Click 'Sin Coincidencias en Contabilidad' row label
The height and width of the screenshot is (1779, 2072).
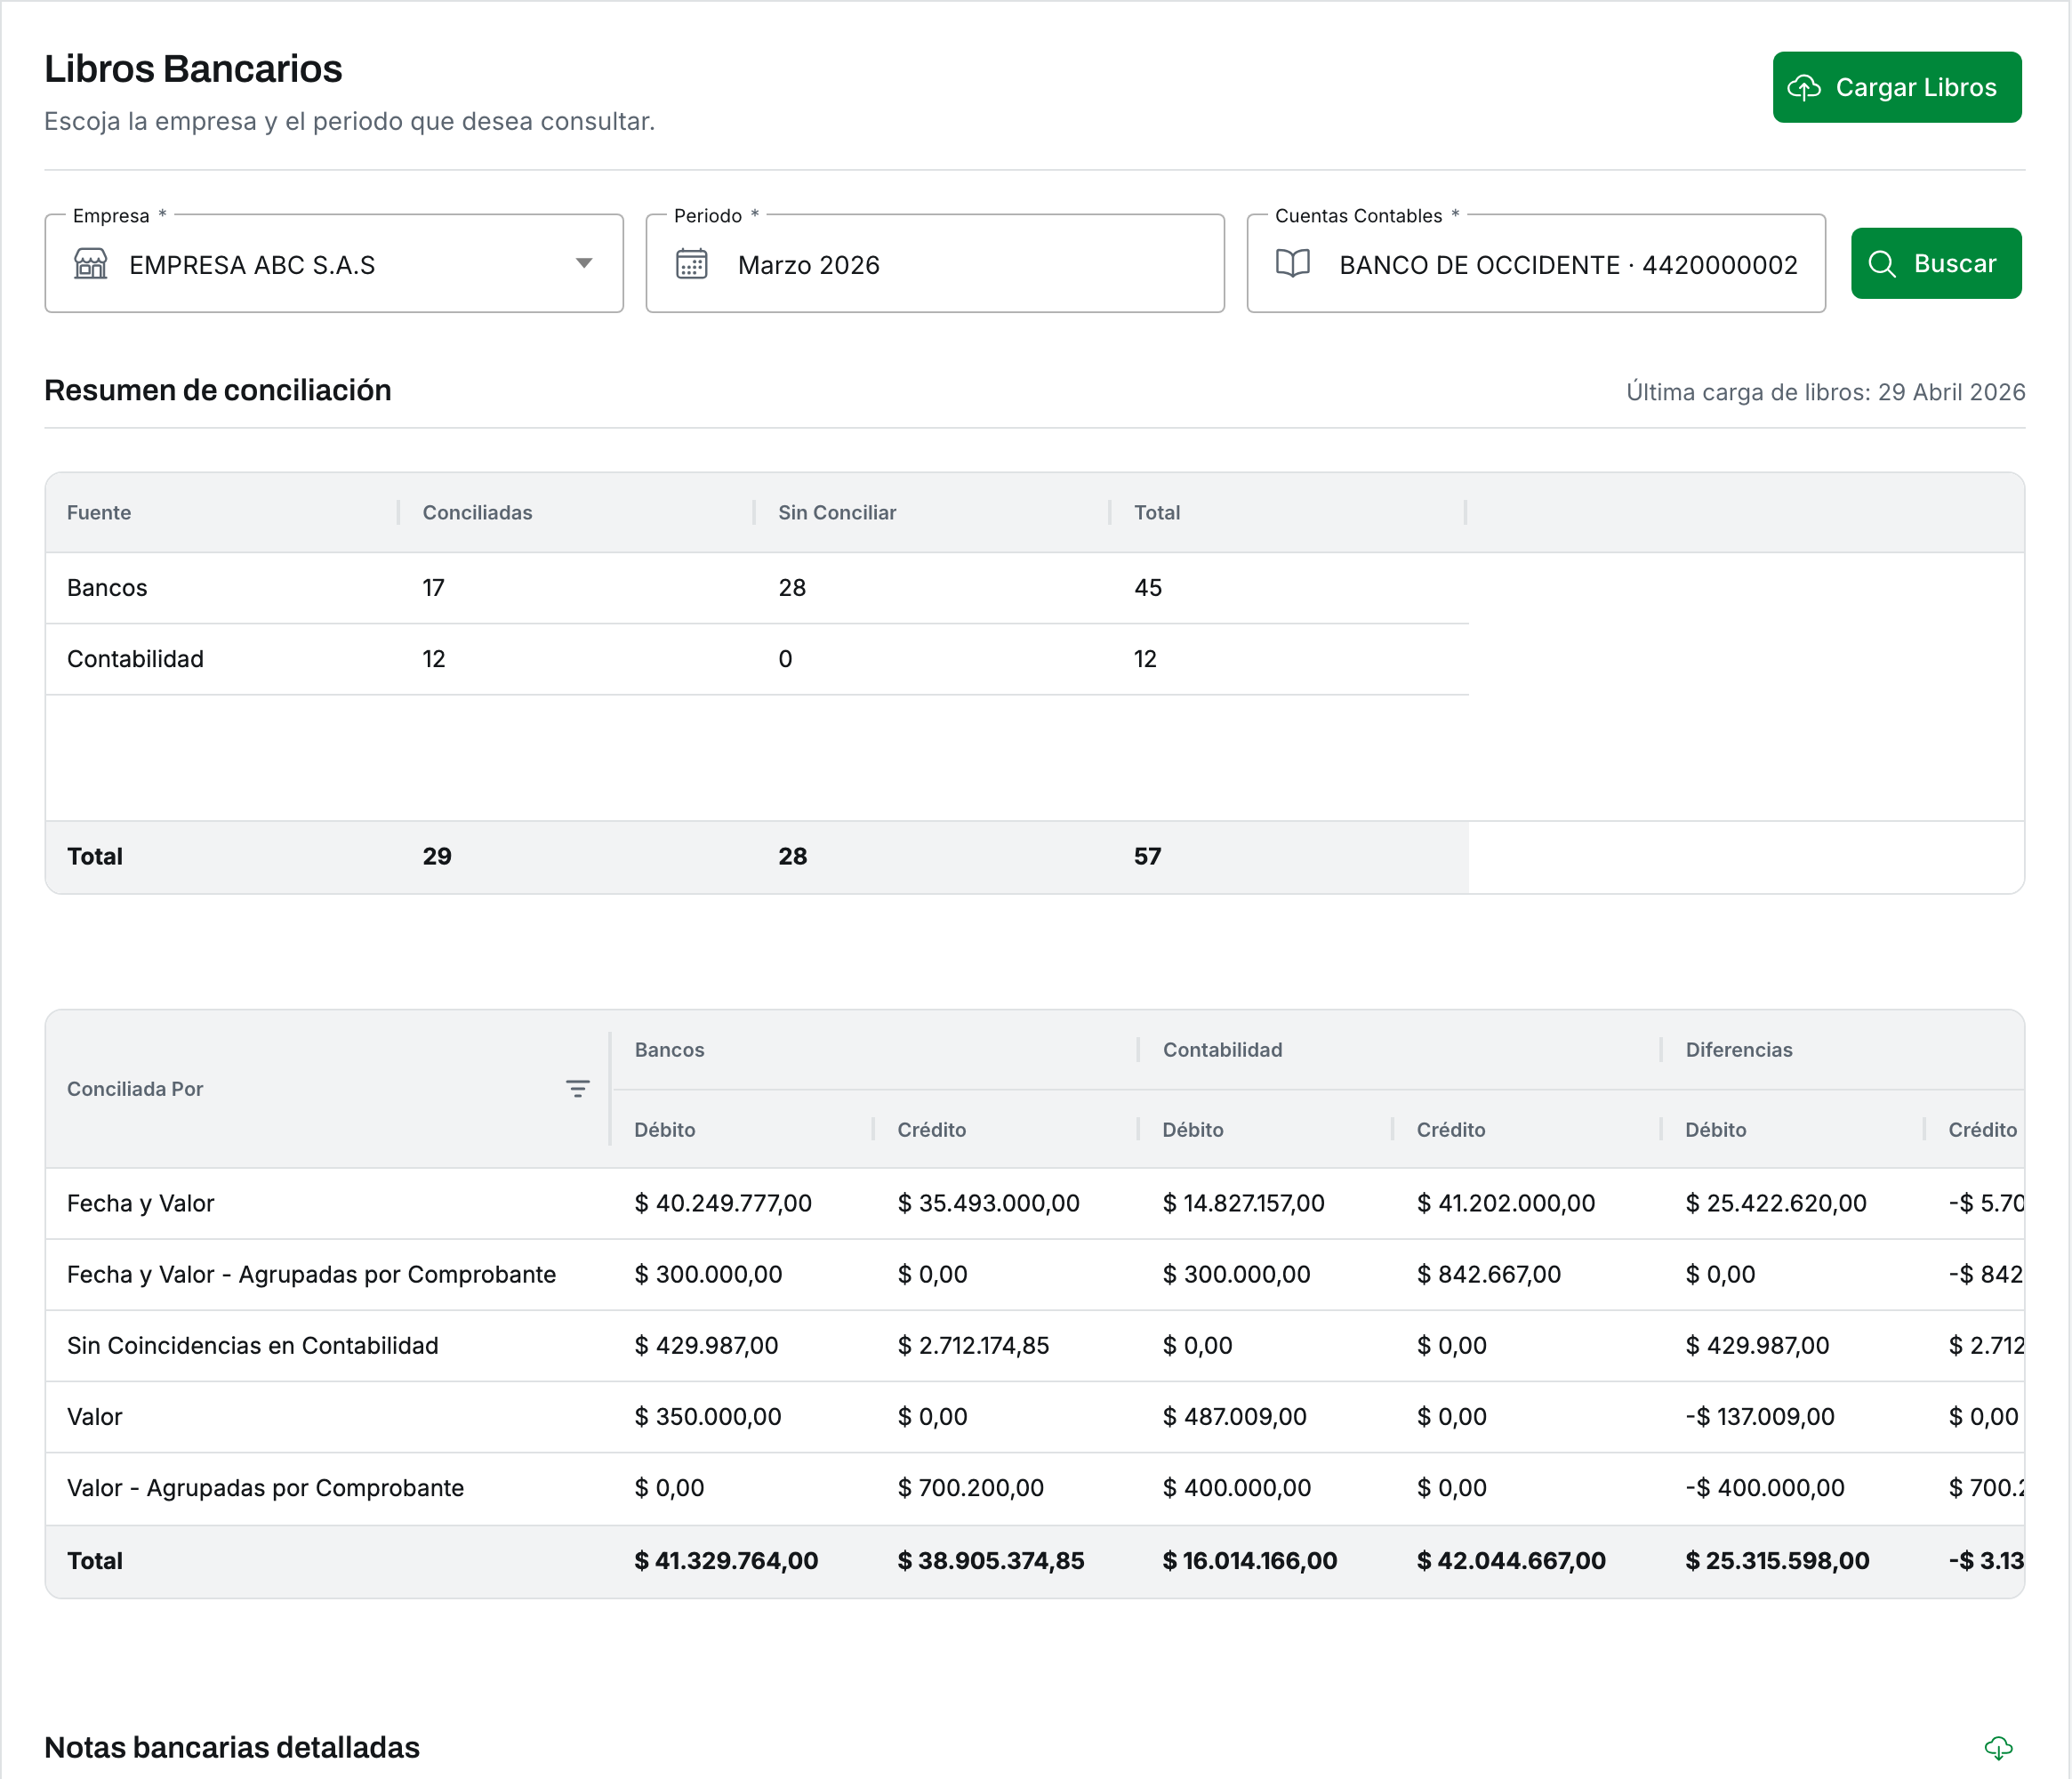pos(252,1346)
